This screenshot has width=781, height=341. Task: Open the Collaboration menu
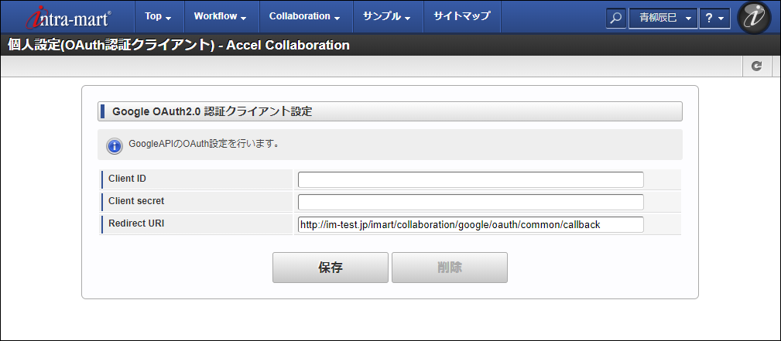tap(305, 16)
